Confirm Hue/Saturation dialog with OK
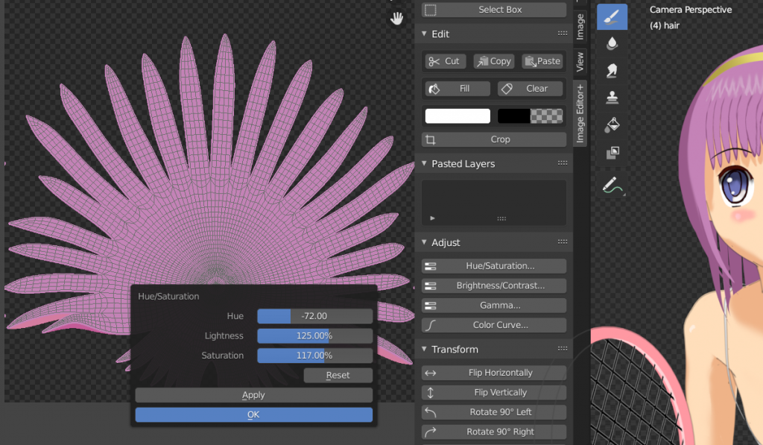This screenshot has width=763, height=445. pos(253,415)
